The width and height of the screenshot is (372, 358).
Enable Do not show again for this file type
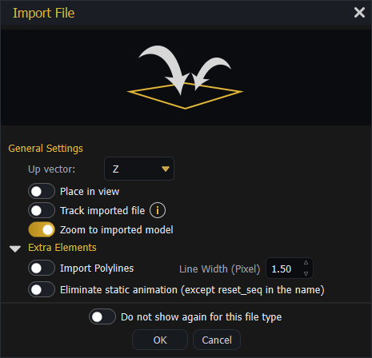[x=102, y=316]
